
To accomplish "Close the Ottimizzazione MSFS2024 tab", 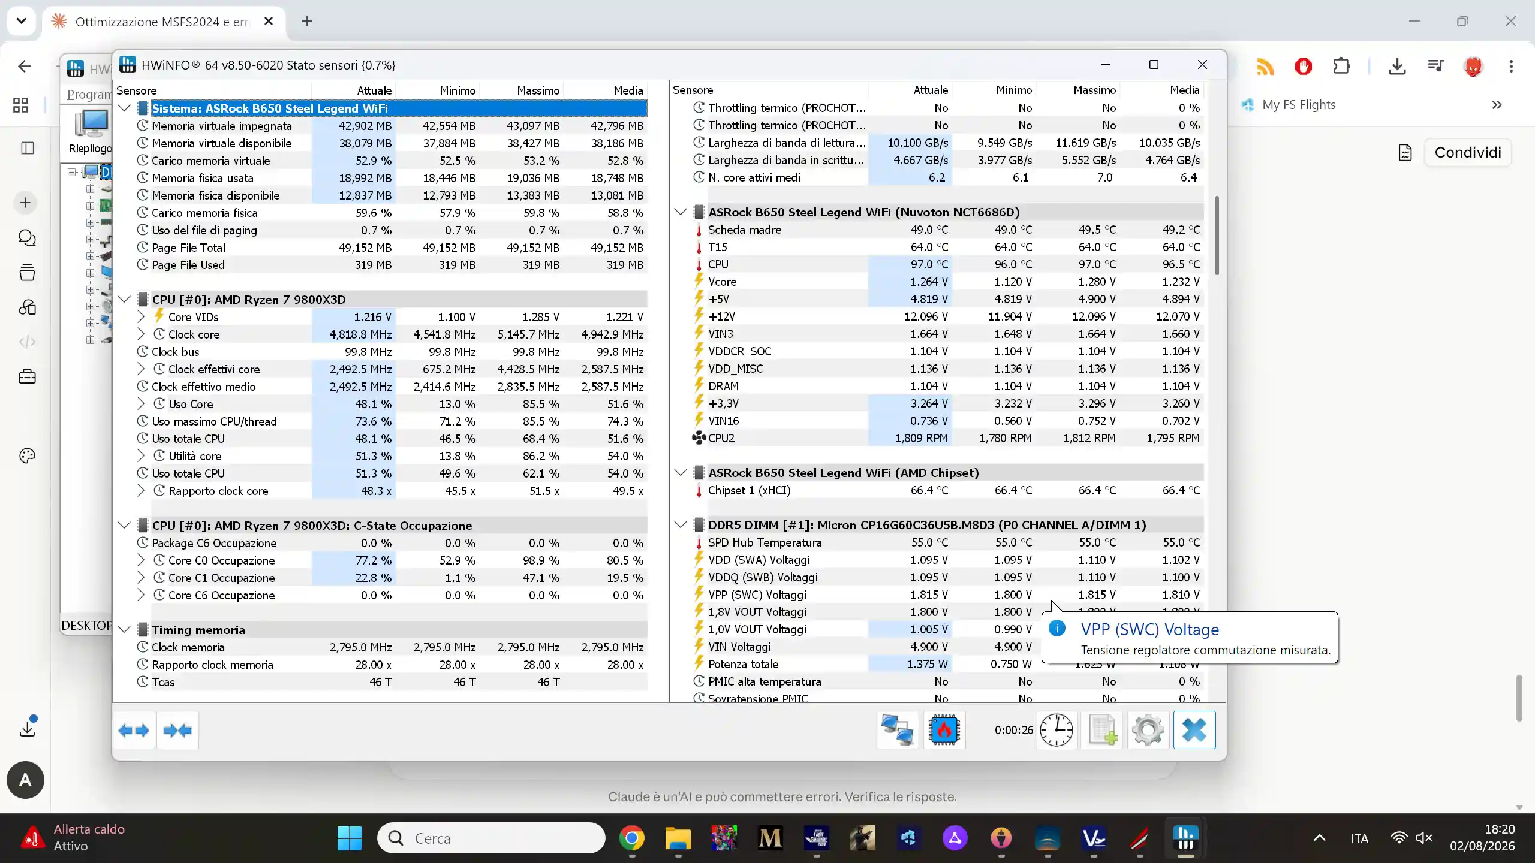I will click(269, 22).
